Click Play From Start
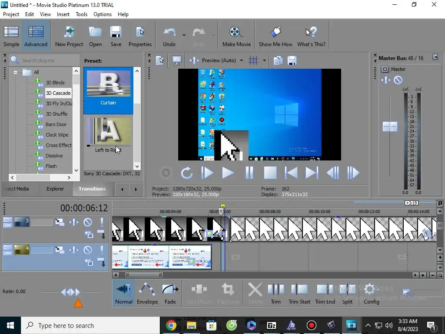The width and height of the screenshot is (445, 334). tap(207, 173)
